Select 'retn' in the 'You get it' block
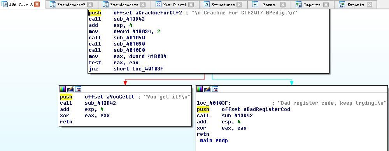 click(66, 122)
